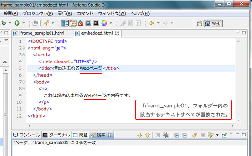Click line number 5 in the gutter
This screenshot has width=252, height=156.
coord(21,68)
